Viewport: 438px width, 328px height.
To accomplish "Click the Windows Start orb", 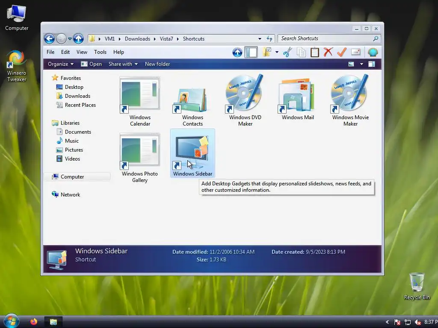I will [11, 321].
